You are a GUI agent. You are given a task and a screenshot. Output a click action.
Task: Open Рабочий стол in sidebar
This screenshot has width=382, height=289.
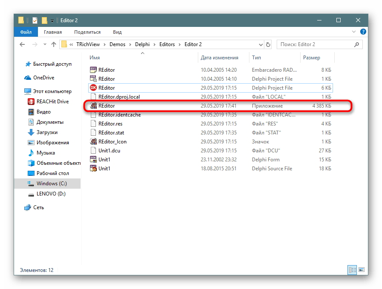(48, 173)
